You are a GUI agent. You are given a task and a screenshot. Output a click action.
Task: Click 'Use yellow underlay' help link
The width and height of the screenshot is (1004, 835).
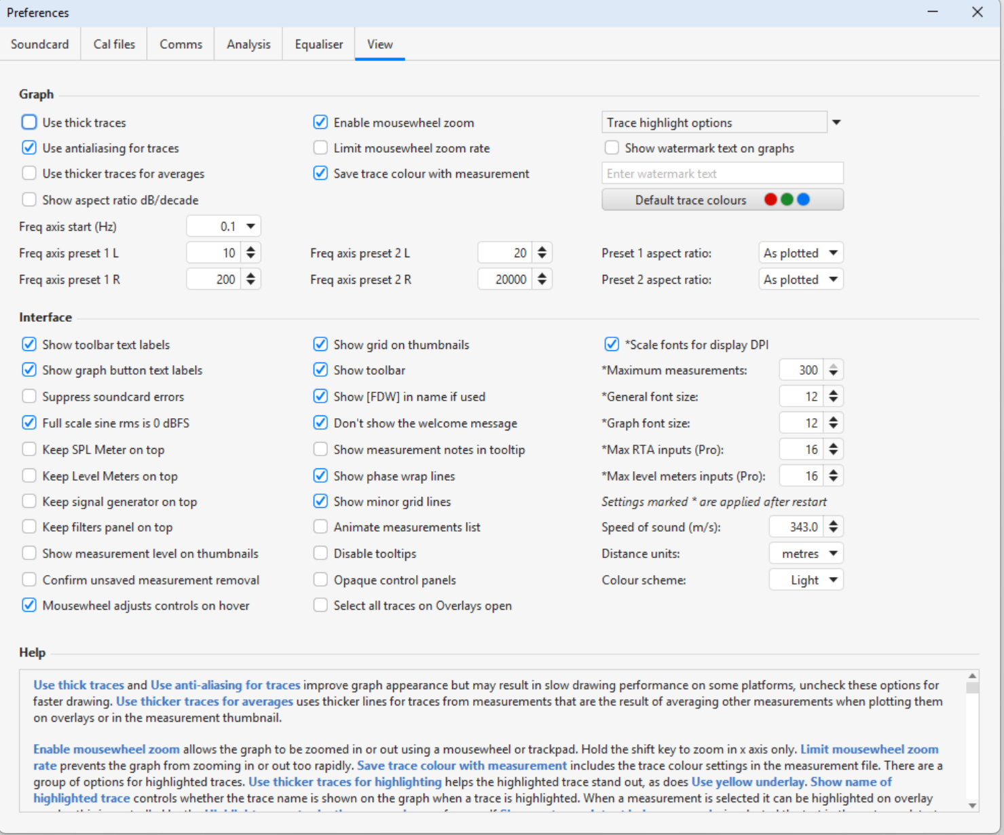[747, 782]
